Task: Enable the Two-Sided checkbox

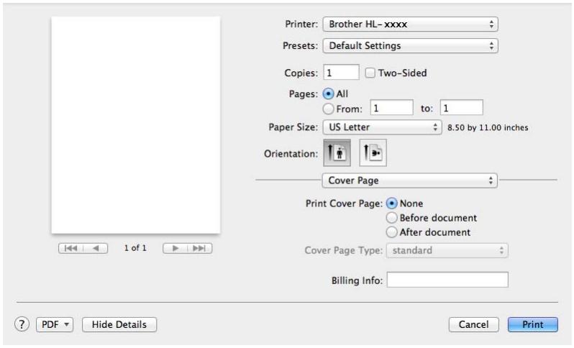Action: click(370, 73)
